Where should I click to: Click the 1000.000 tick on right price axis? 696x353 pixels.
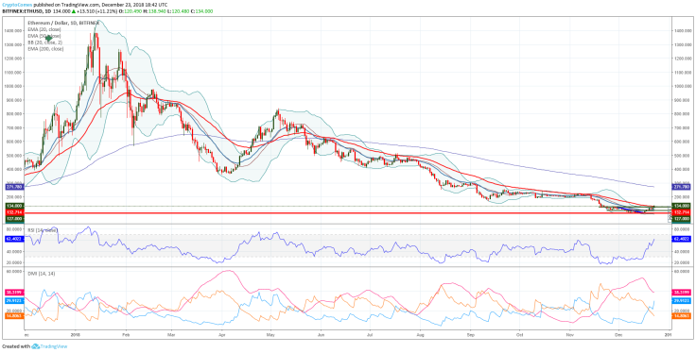click(x=683, y=86)
